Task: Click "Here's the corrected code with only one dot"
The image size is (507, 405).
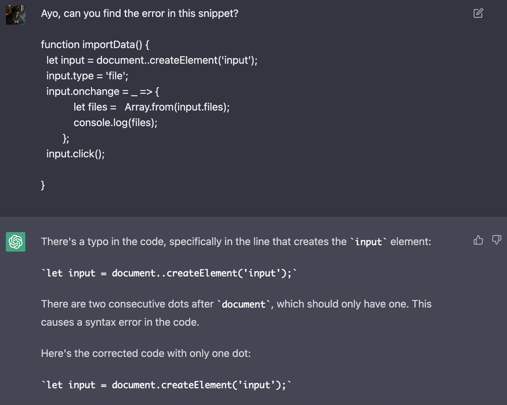Action: 146,353
